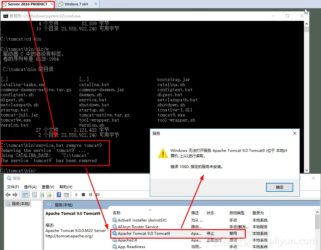Select AllJoyn Router Service row
This screenshot has height=250, width=321.
point(138,227)
